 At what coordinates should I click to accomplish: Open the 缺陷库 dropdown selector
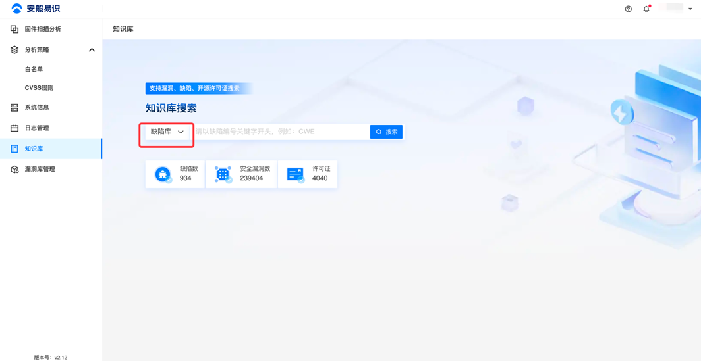[167, 132]
